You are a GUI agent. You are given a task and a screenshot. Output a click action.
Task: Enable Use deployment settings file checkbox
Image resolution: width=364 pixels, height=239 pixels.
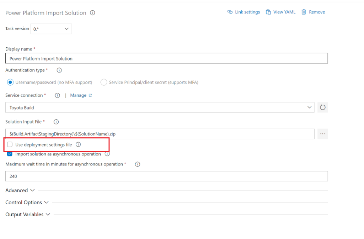(10, 145)
